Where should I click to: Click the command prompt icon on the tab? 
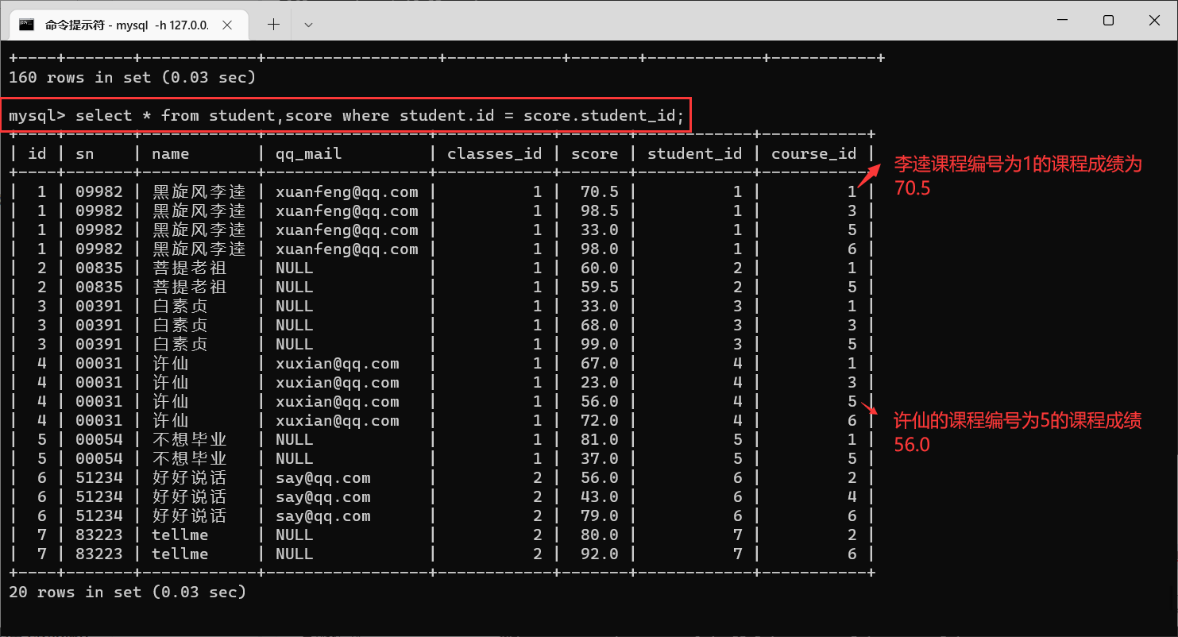click(26, 24)
